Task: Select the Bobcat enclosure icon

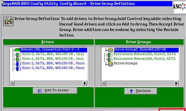Action: pos(17,50)
